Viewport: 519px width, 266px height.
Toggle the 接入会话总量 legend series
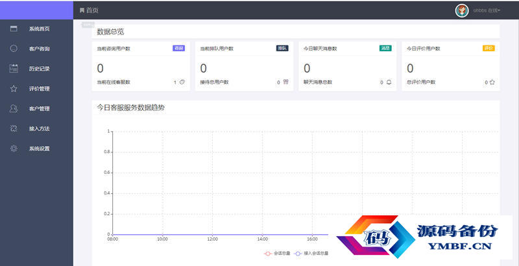[311, 254]
